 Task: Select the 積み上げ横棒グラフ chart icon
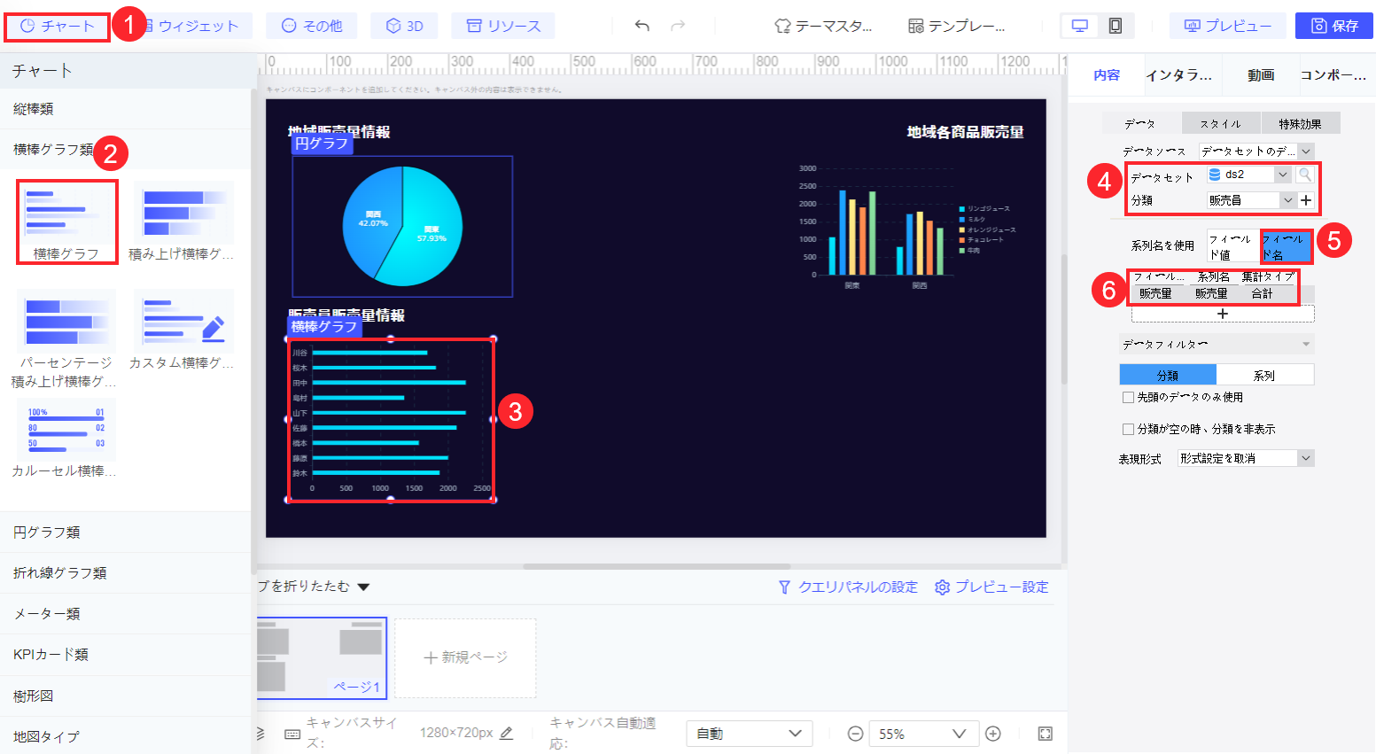pyautogui.click(x=183, y=213)
